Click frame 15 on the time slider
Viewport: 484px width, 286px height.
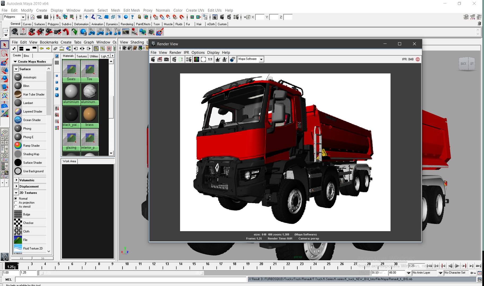pyautogui.click(x=194, y=266)
